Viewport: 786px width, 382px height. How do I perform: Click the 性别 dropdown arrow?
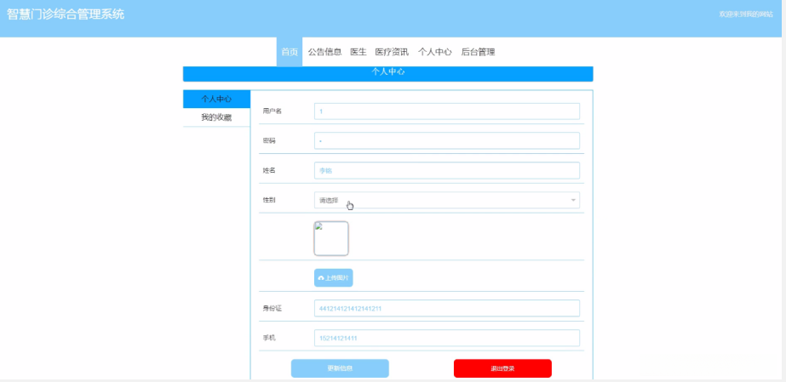(x=573, y=200)
